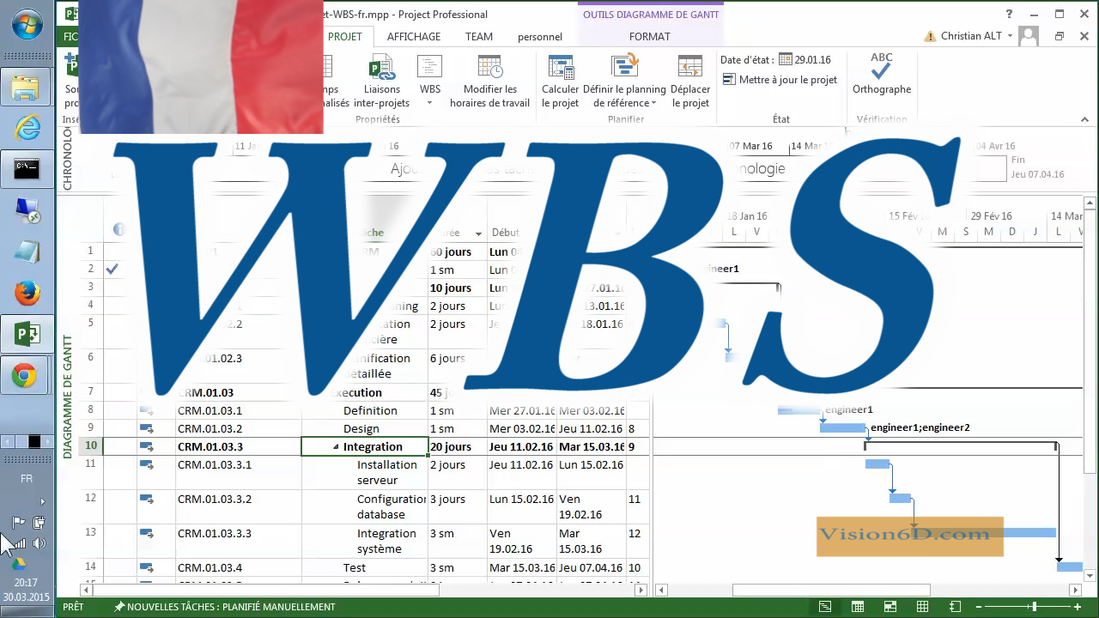This screenshot has height=618, width=1099.
Task: Run Calculer le projet
Action: point(560,82)
